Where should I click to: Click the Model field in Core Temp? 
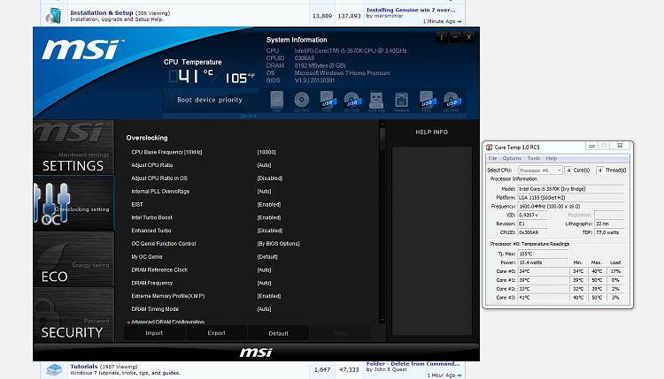tap(571, 189)
